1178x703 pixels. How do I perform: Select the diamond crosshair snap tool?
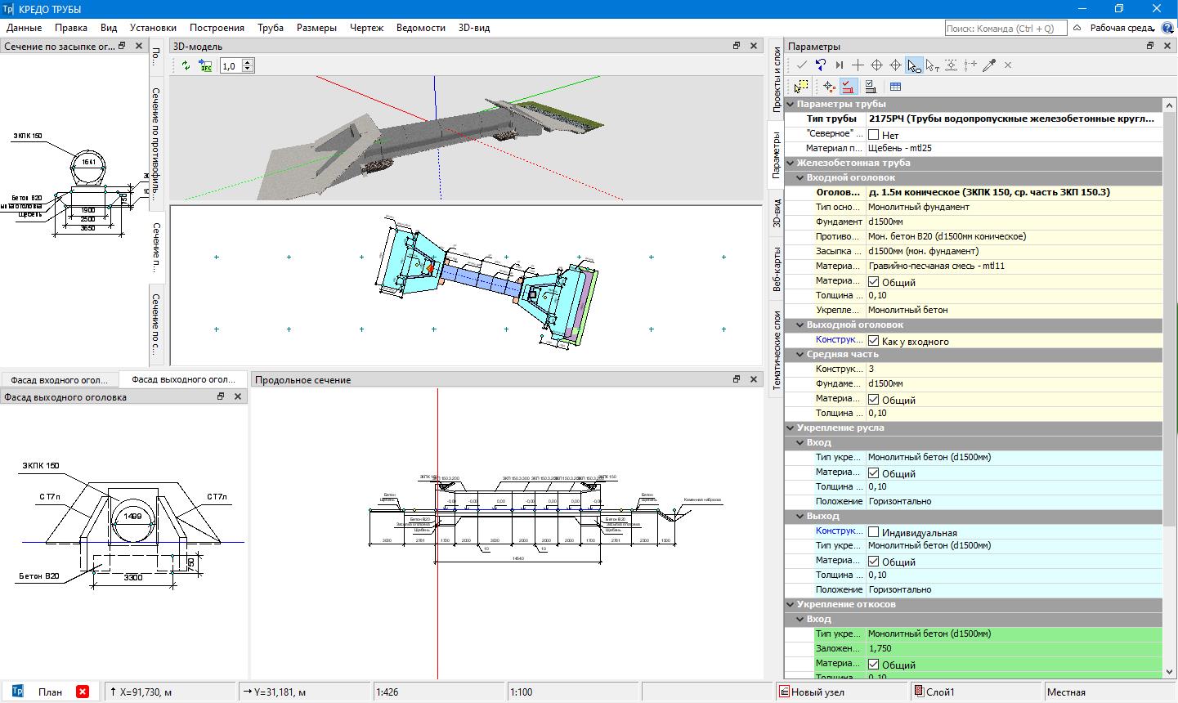[895, 65]
